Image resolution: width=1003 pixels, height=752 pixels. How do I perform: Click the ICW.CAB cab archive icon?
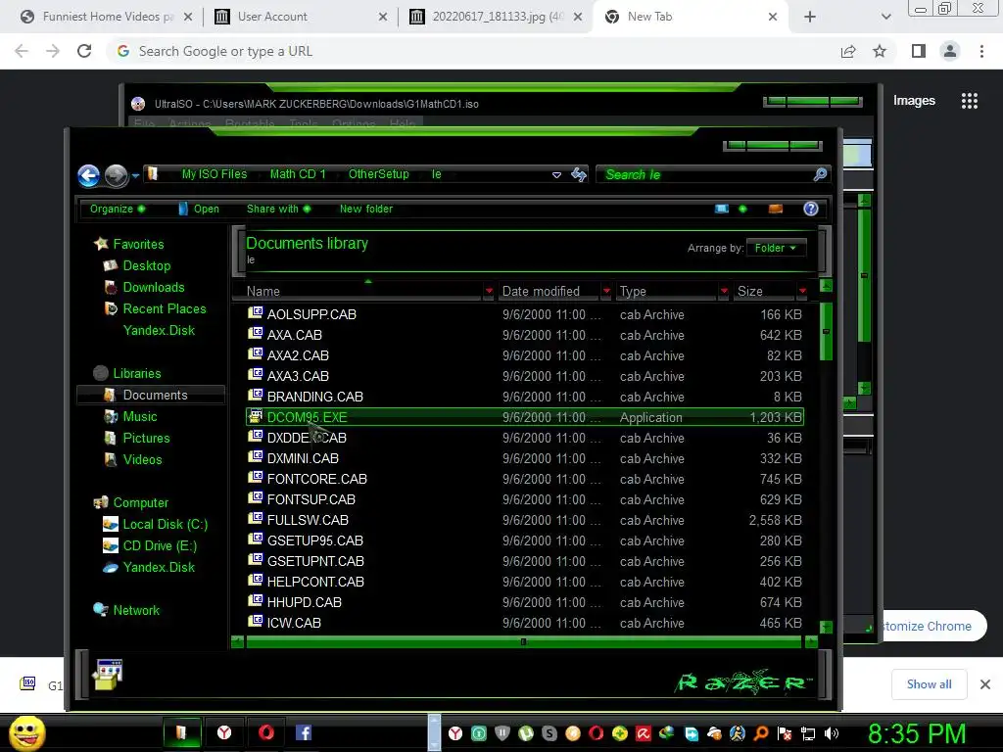[x=256, y=622]
